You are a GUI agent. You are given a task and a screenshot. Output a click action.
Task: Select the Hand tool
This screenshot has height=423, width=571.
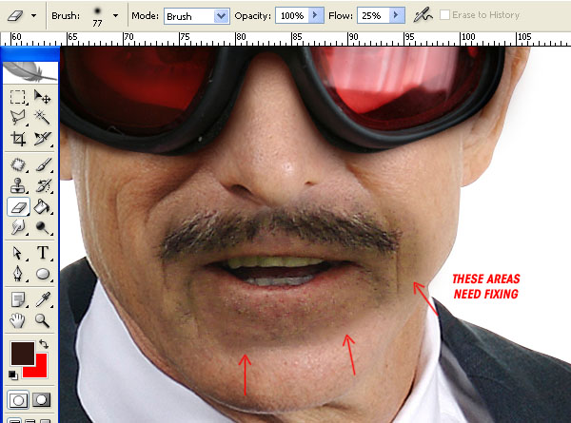[18, 320]
